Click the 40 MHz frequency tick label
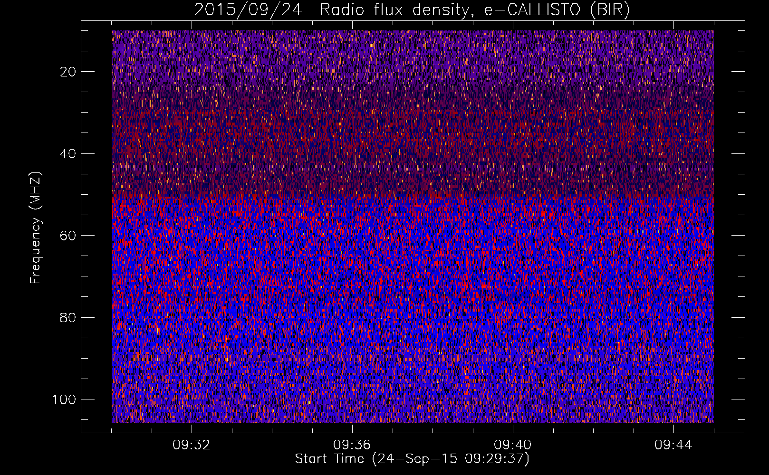Screen dimensions: 769x475 click(x=68, y=154)
